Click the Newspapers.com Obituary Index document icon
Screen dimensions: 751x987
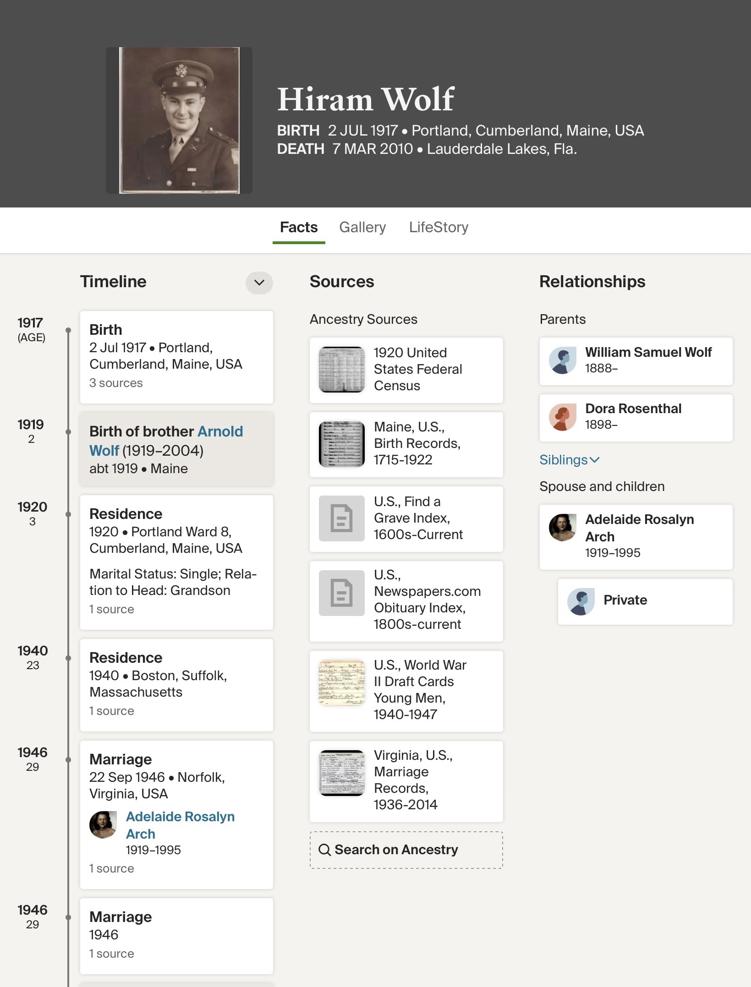click(x=341, y=593)
